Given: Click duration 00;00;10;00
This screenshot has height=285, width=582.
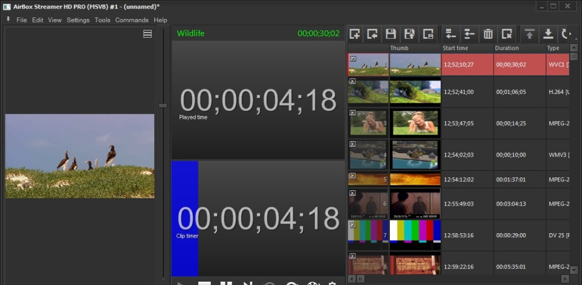Looking at the screenshot, I should pyautogui.click(x=511, y=155).
